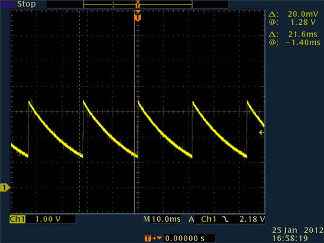Click the trigger source Ch1 label
This screenshot has height=243, width=324.
(x=209, y=219)
